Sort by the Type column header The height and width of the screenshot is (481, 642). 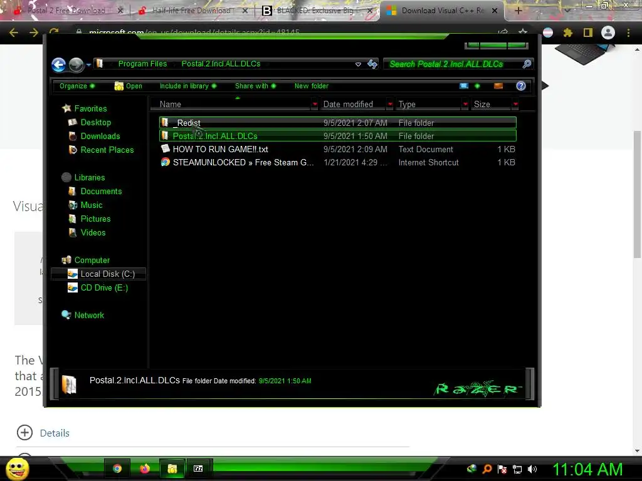(x=429, y=105)
